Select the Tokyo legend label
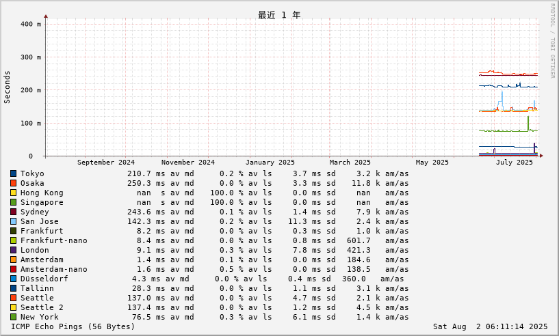 click(x=32, y=174)
